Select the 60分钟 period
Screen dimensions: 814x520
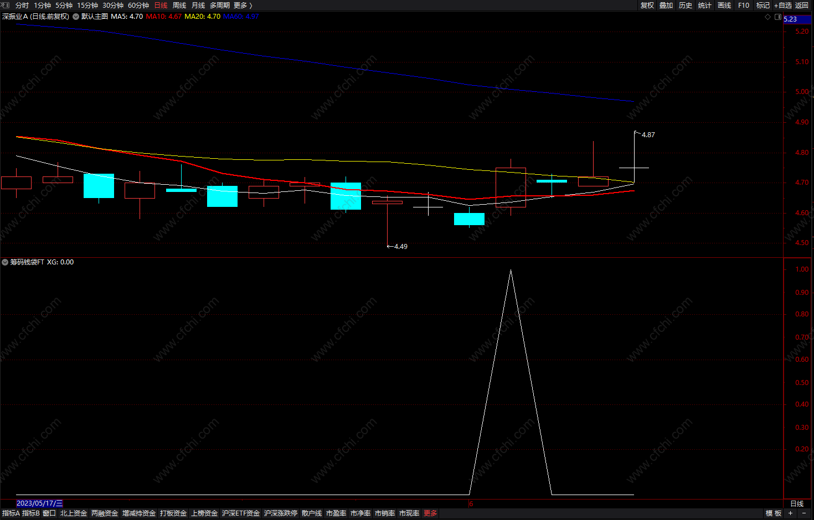[x=138, y=5]
